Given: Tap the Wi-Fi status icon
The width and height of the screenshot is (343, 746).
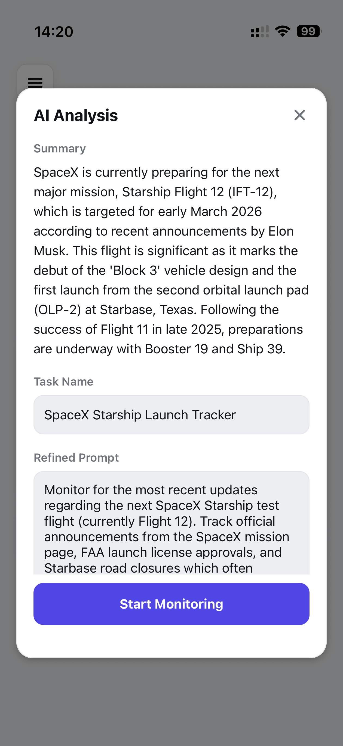Looking at the screenshot, I should click(x=283, y=31).
